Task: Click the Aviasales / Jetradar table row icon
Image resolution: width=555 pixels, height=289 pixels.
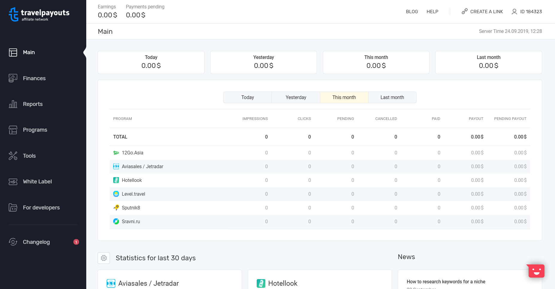Action: point(116,167)
